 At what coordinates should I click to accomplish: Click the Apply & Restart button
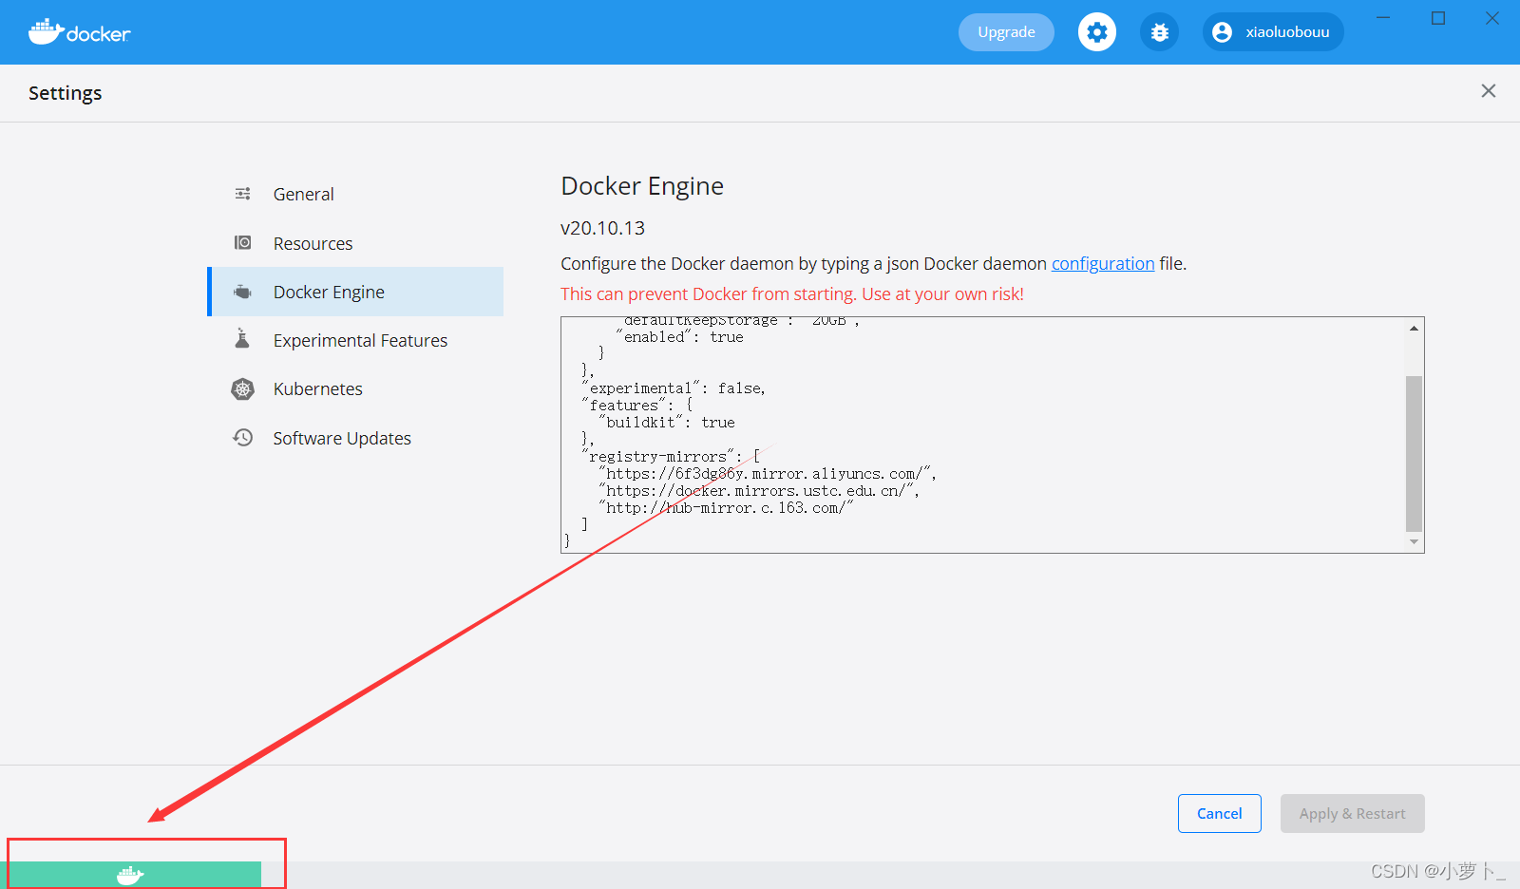pos(1352,813)
